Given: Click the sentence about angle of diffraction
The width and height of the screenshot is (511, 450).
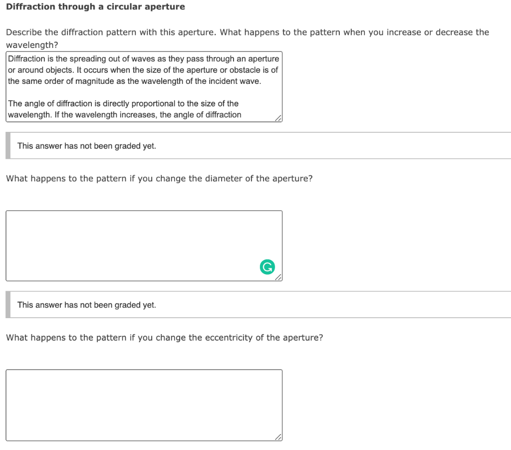Looking at the screenshot, I should (122, 103).
